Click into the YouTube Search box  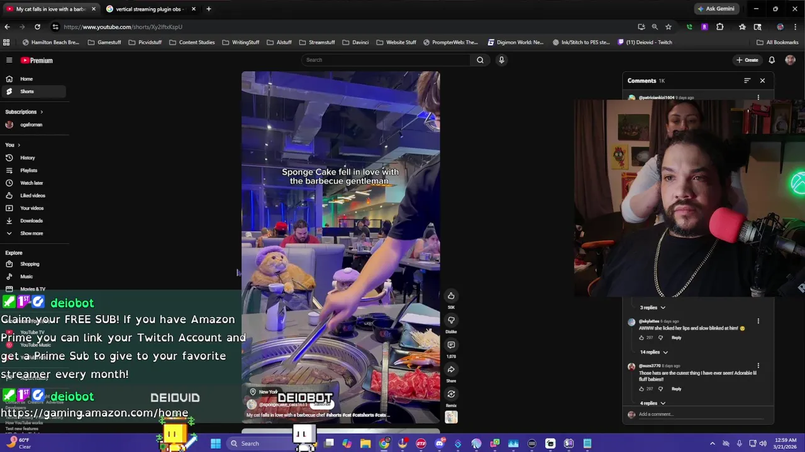(x=386, y=60)
